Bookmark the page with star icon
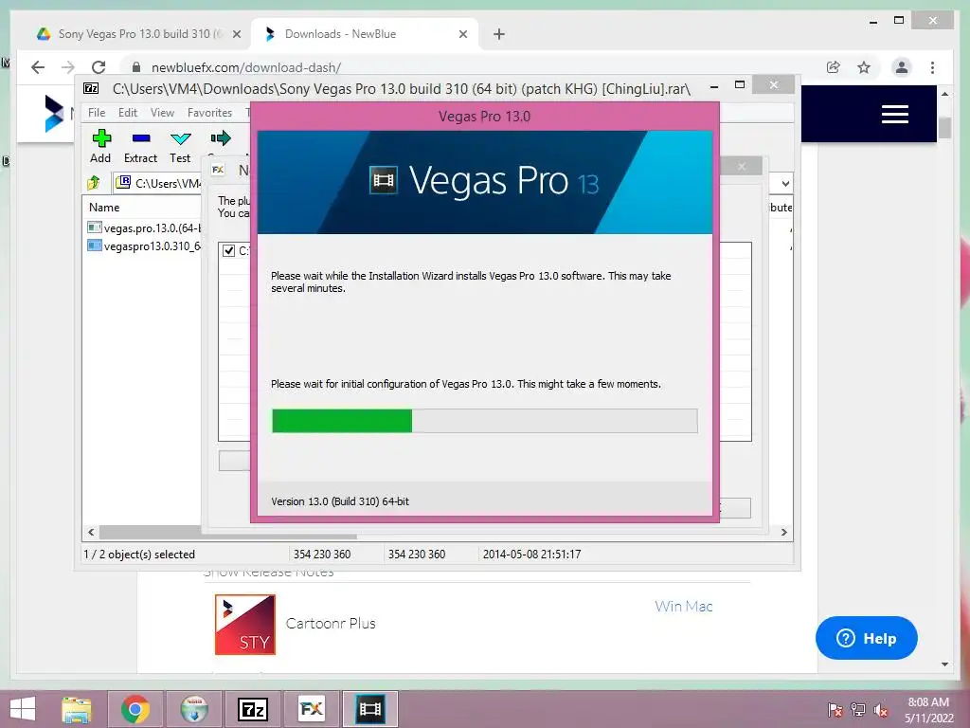Screen dimensions: 970x728 click(x=864, y=67)
